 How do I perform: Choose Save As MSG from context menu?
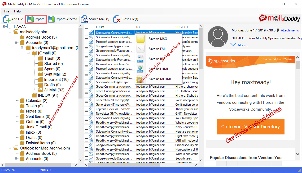click(x=158, y=39)
